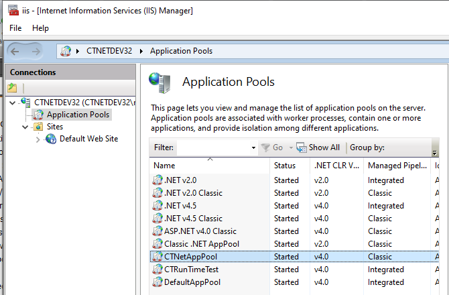Click the Application Pools icon in tree
The image size is (449, 295).
tap(38, 115)
